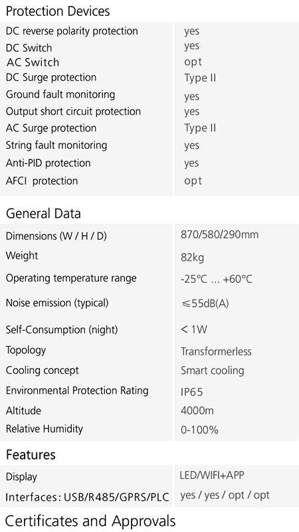
Task: Click the LED/WIFI+APP display value
Action: tap(212, 475)
